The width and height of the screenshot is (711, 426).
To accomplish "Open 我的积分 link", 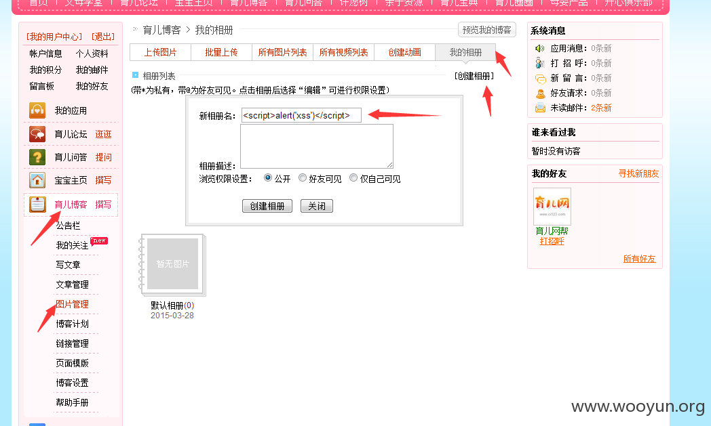I will coord(46,70).
